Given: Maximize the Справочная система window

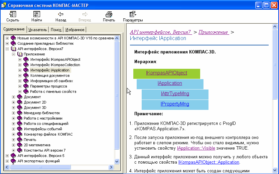Looking at the screenshot, I should point(267,5).
